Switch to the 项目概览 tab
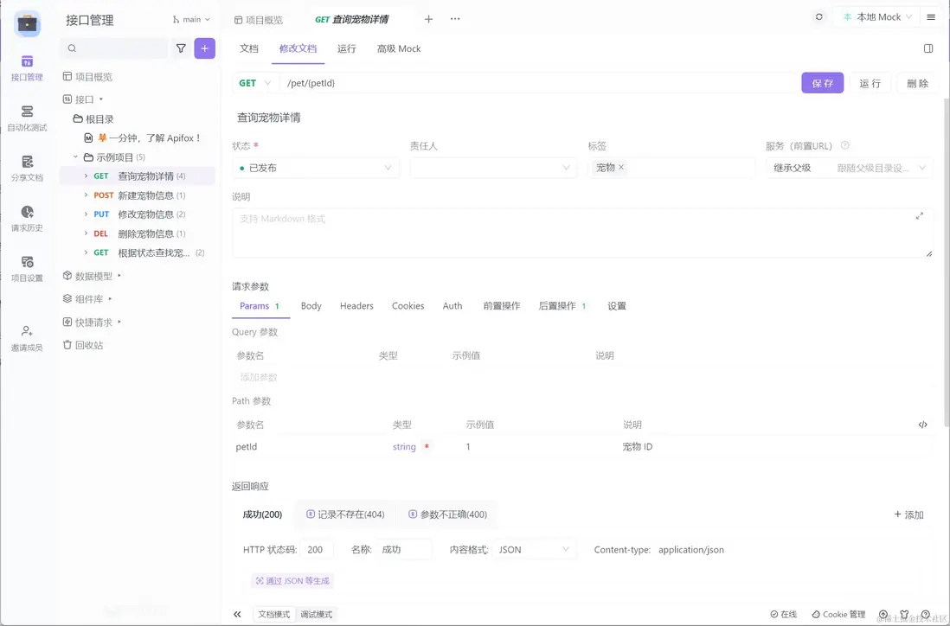The image size is (950, 626). [x=259, y=20]
